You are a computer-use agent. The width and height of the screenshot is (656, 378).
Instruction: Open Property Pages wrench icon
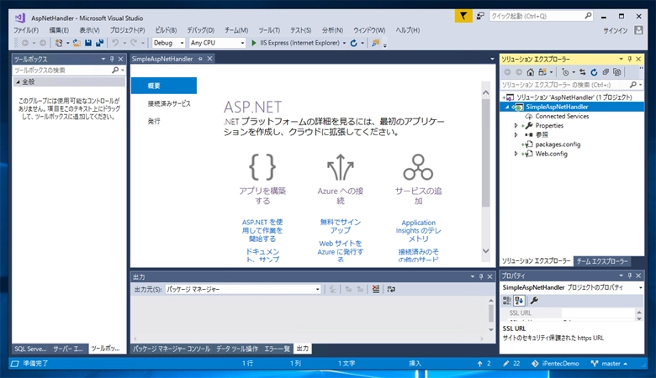click(534, 301)
